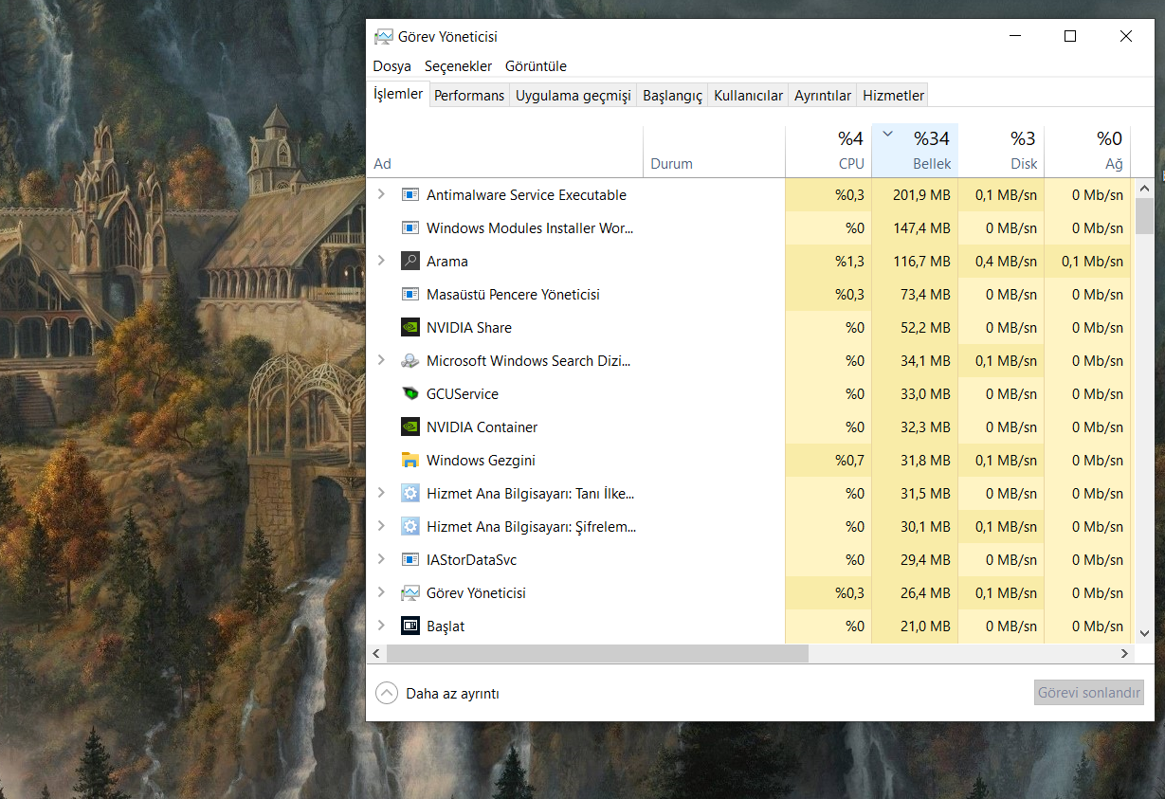The image size is (1165, 799).
Task: Expand the IAStorDataSvc group
Action: pos(381,559)
